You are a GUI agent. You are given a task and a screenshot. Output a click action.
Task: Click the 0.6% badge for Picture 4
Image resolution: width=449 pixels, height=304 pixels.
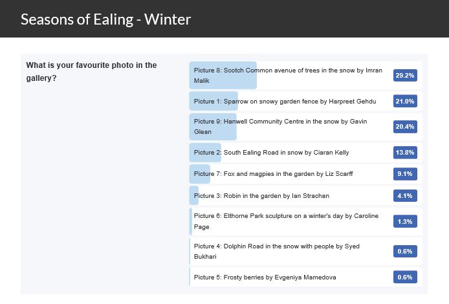405,252
